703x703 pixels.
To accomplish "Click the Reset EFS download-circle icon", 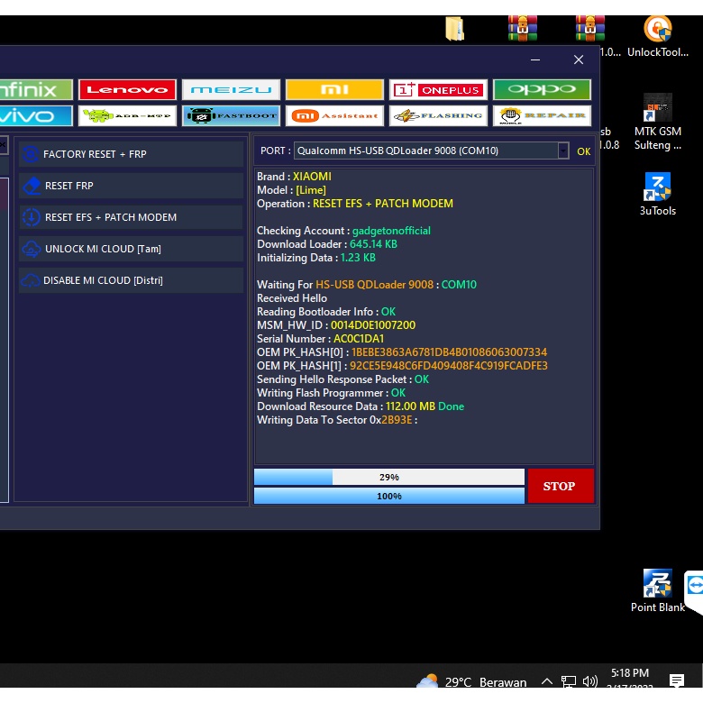I will click(x=32, y=217).
